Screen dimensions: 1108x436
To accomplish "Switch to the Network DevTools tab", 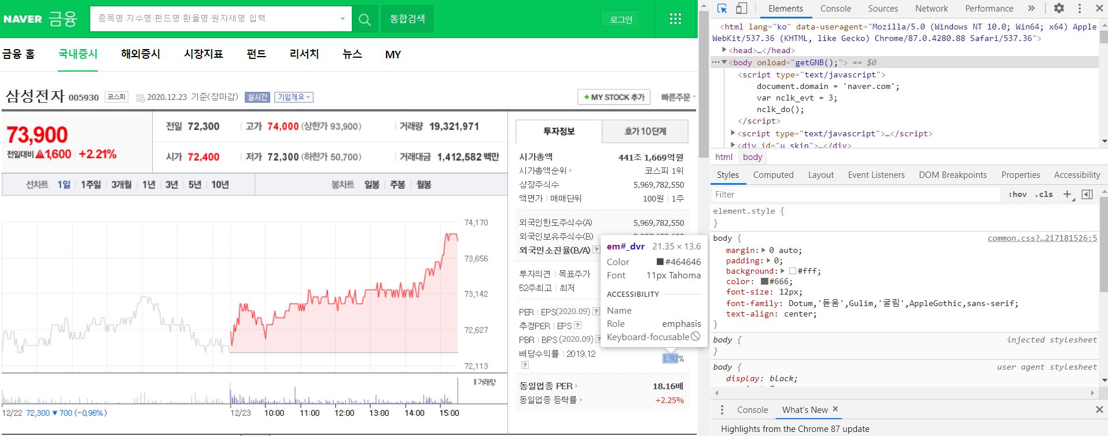I will pos(932,8).
